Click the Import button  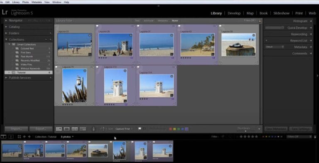click(x=17, y=129)
